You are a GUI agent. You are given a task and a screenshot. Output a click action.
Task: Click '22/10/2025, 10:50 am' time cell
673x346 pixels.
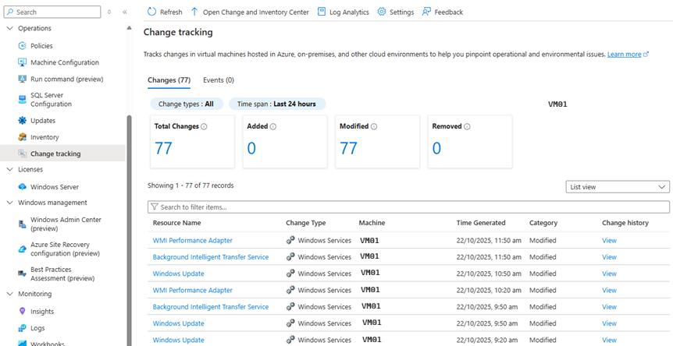coord(489,274)
